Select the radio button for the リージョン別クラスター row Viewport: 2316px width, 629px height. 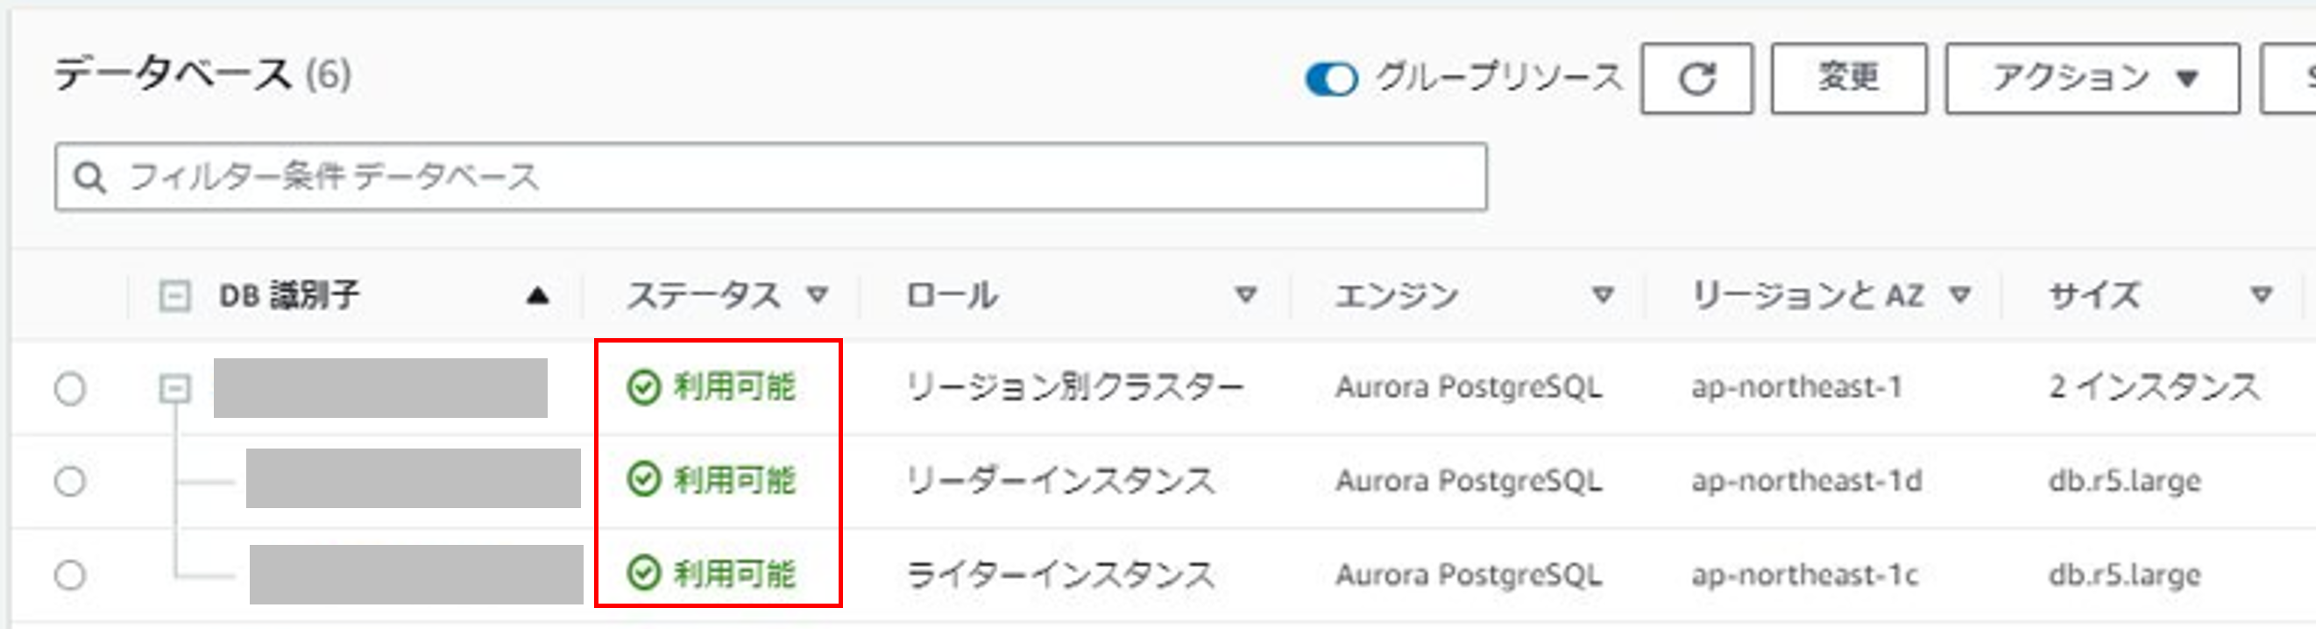pos(72,388)
